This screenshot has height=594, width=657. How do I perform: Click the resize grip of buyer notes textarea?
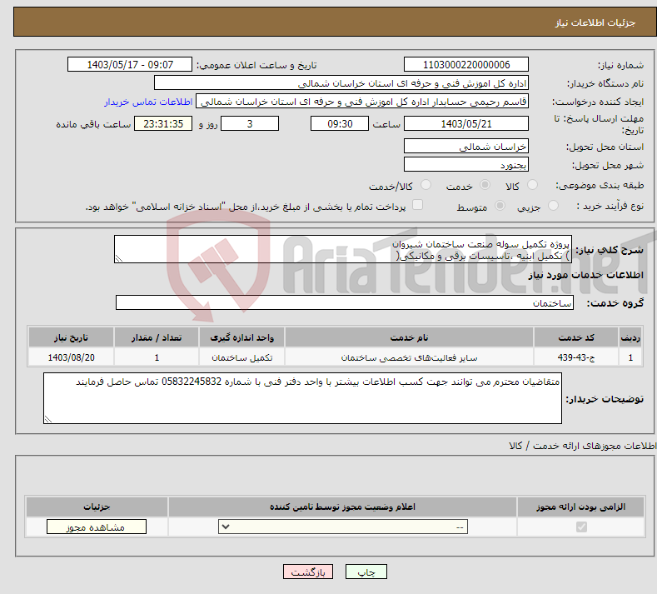tap(47, 419)
